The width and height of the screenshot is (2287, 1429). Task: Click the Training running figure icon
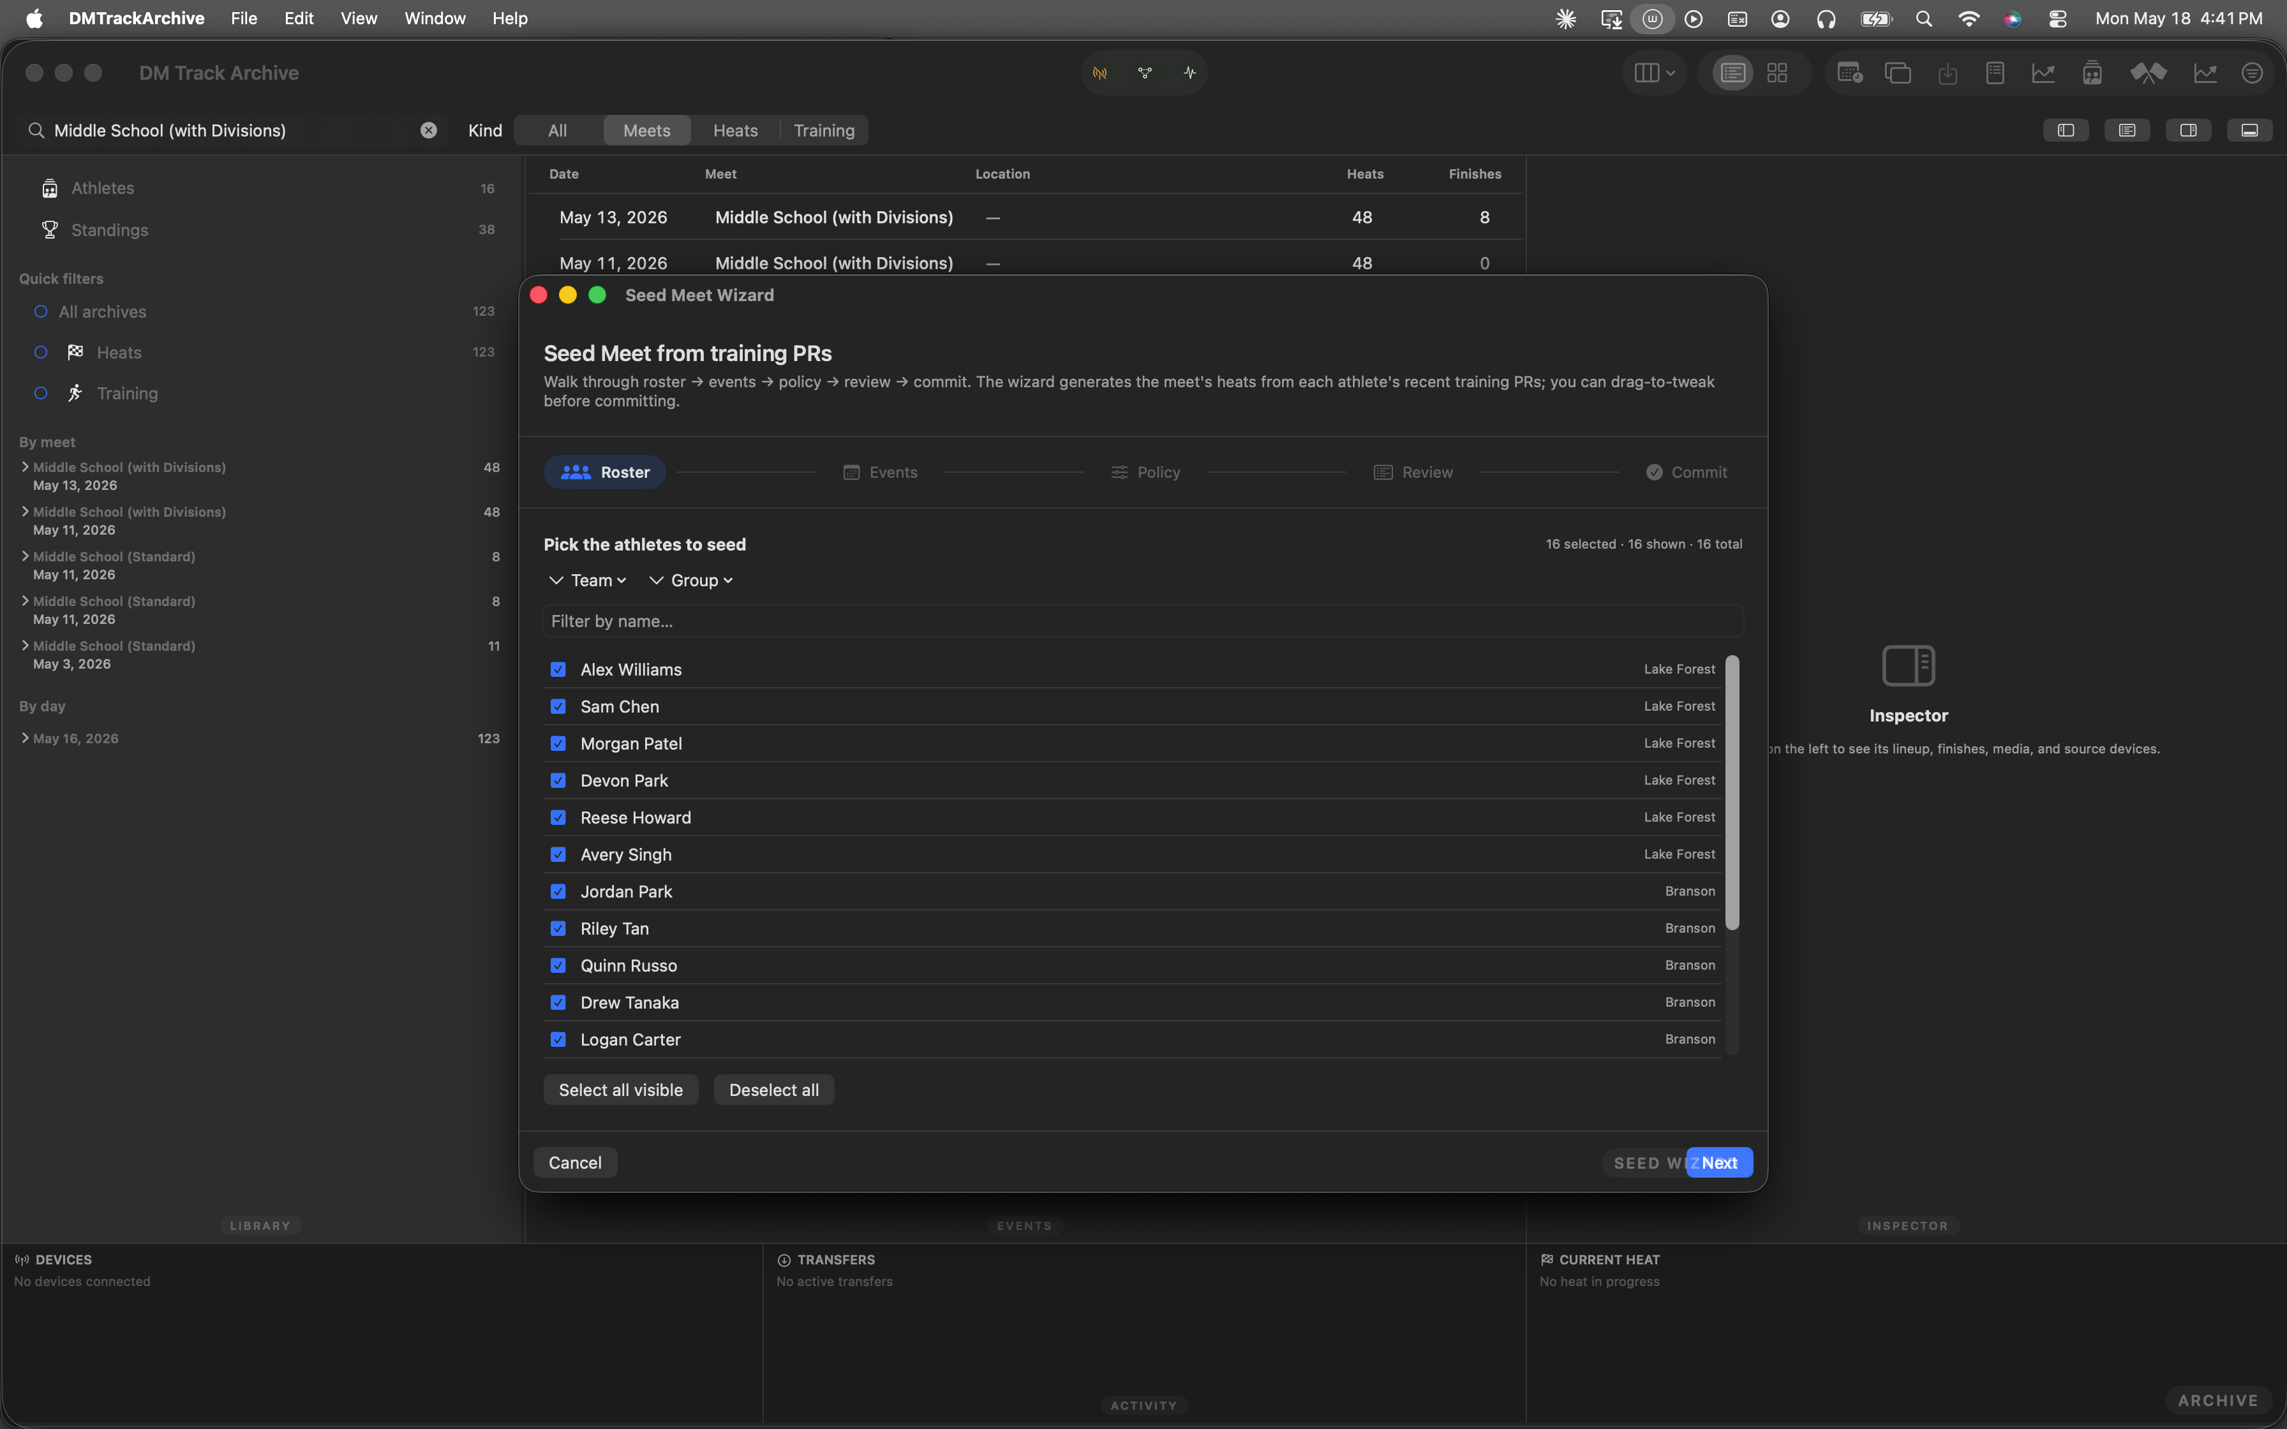point(75,393)
